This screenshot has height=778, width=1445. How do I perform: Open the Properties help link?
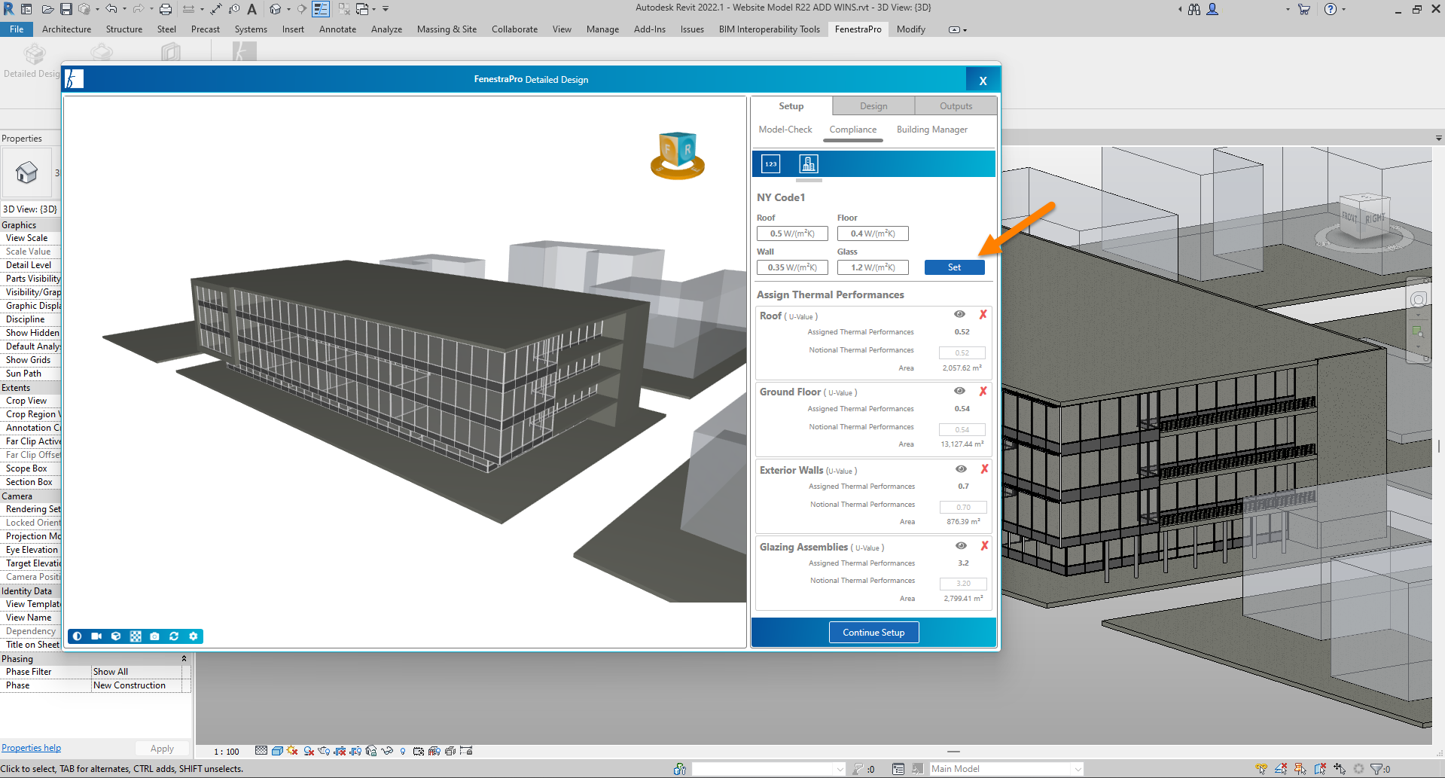point(31,748)
